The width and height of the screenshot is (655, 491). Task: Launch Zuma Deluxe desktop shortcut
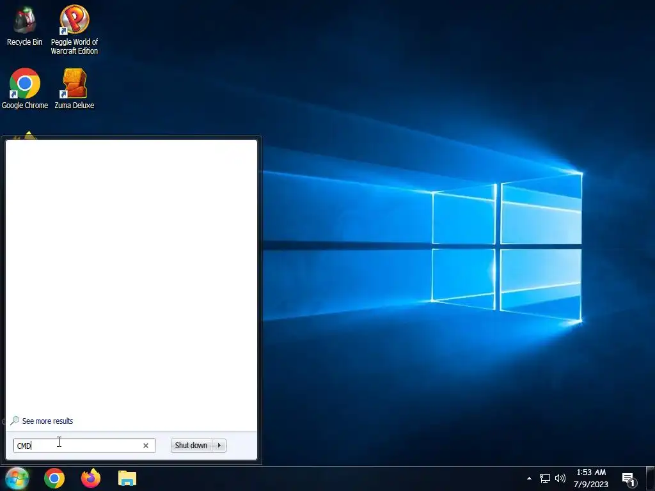(74, 88)
